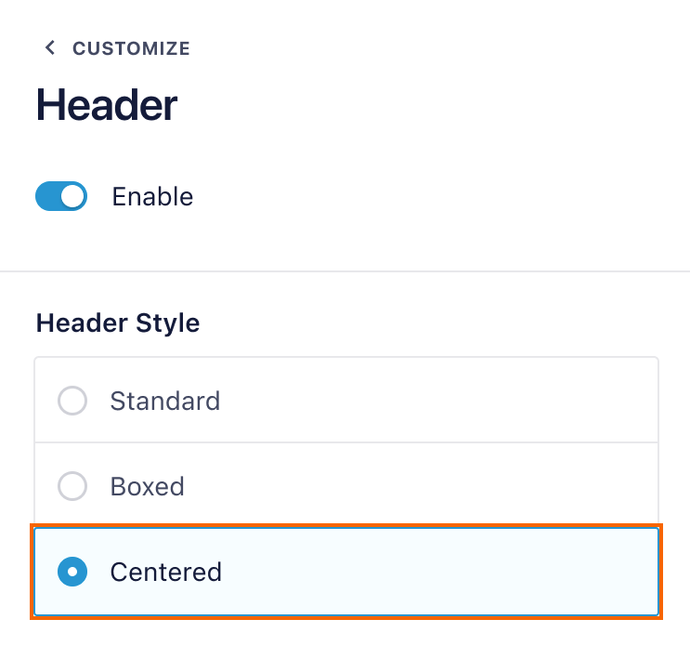Click the "Standard" option label
The width and height of the screenshot is (690, 672).
pos(165,402)
